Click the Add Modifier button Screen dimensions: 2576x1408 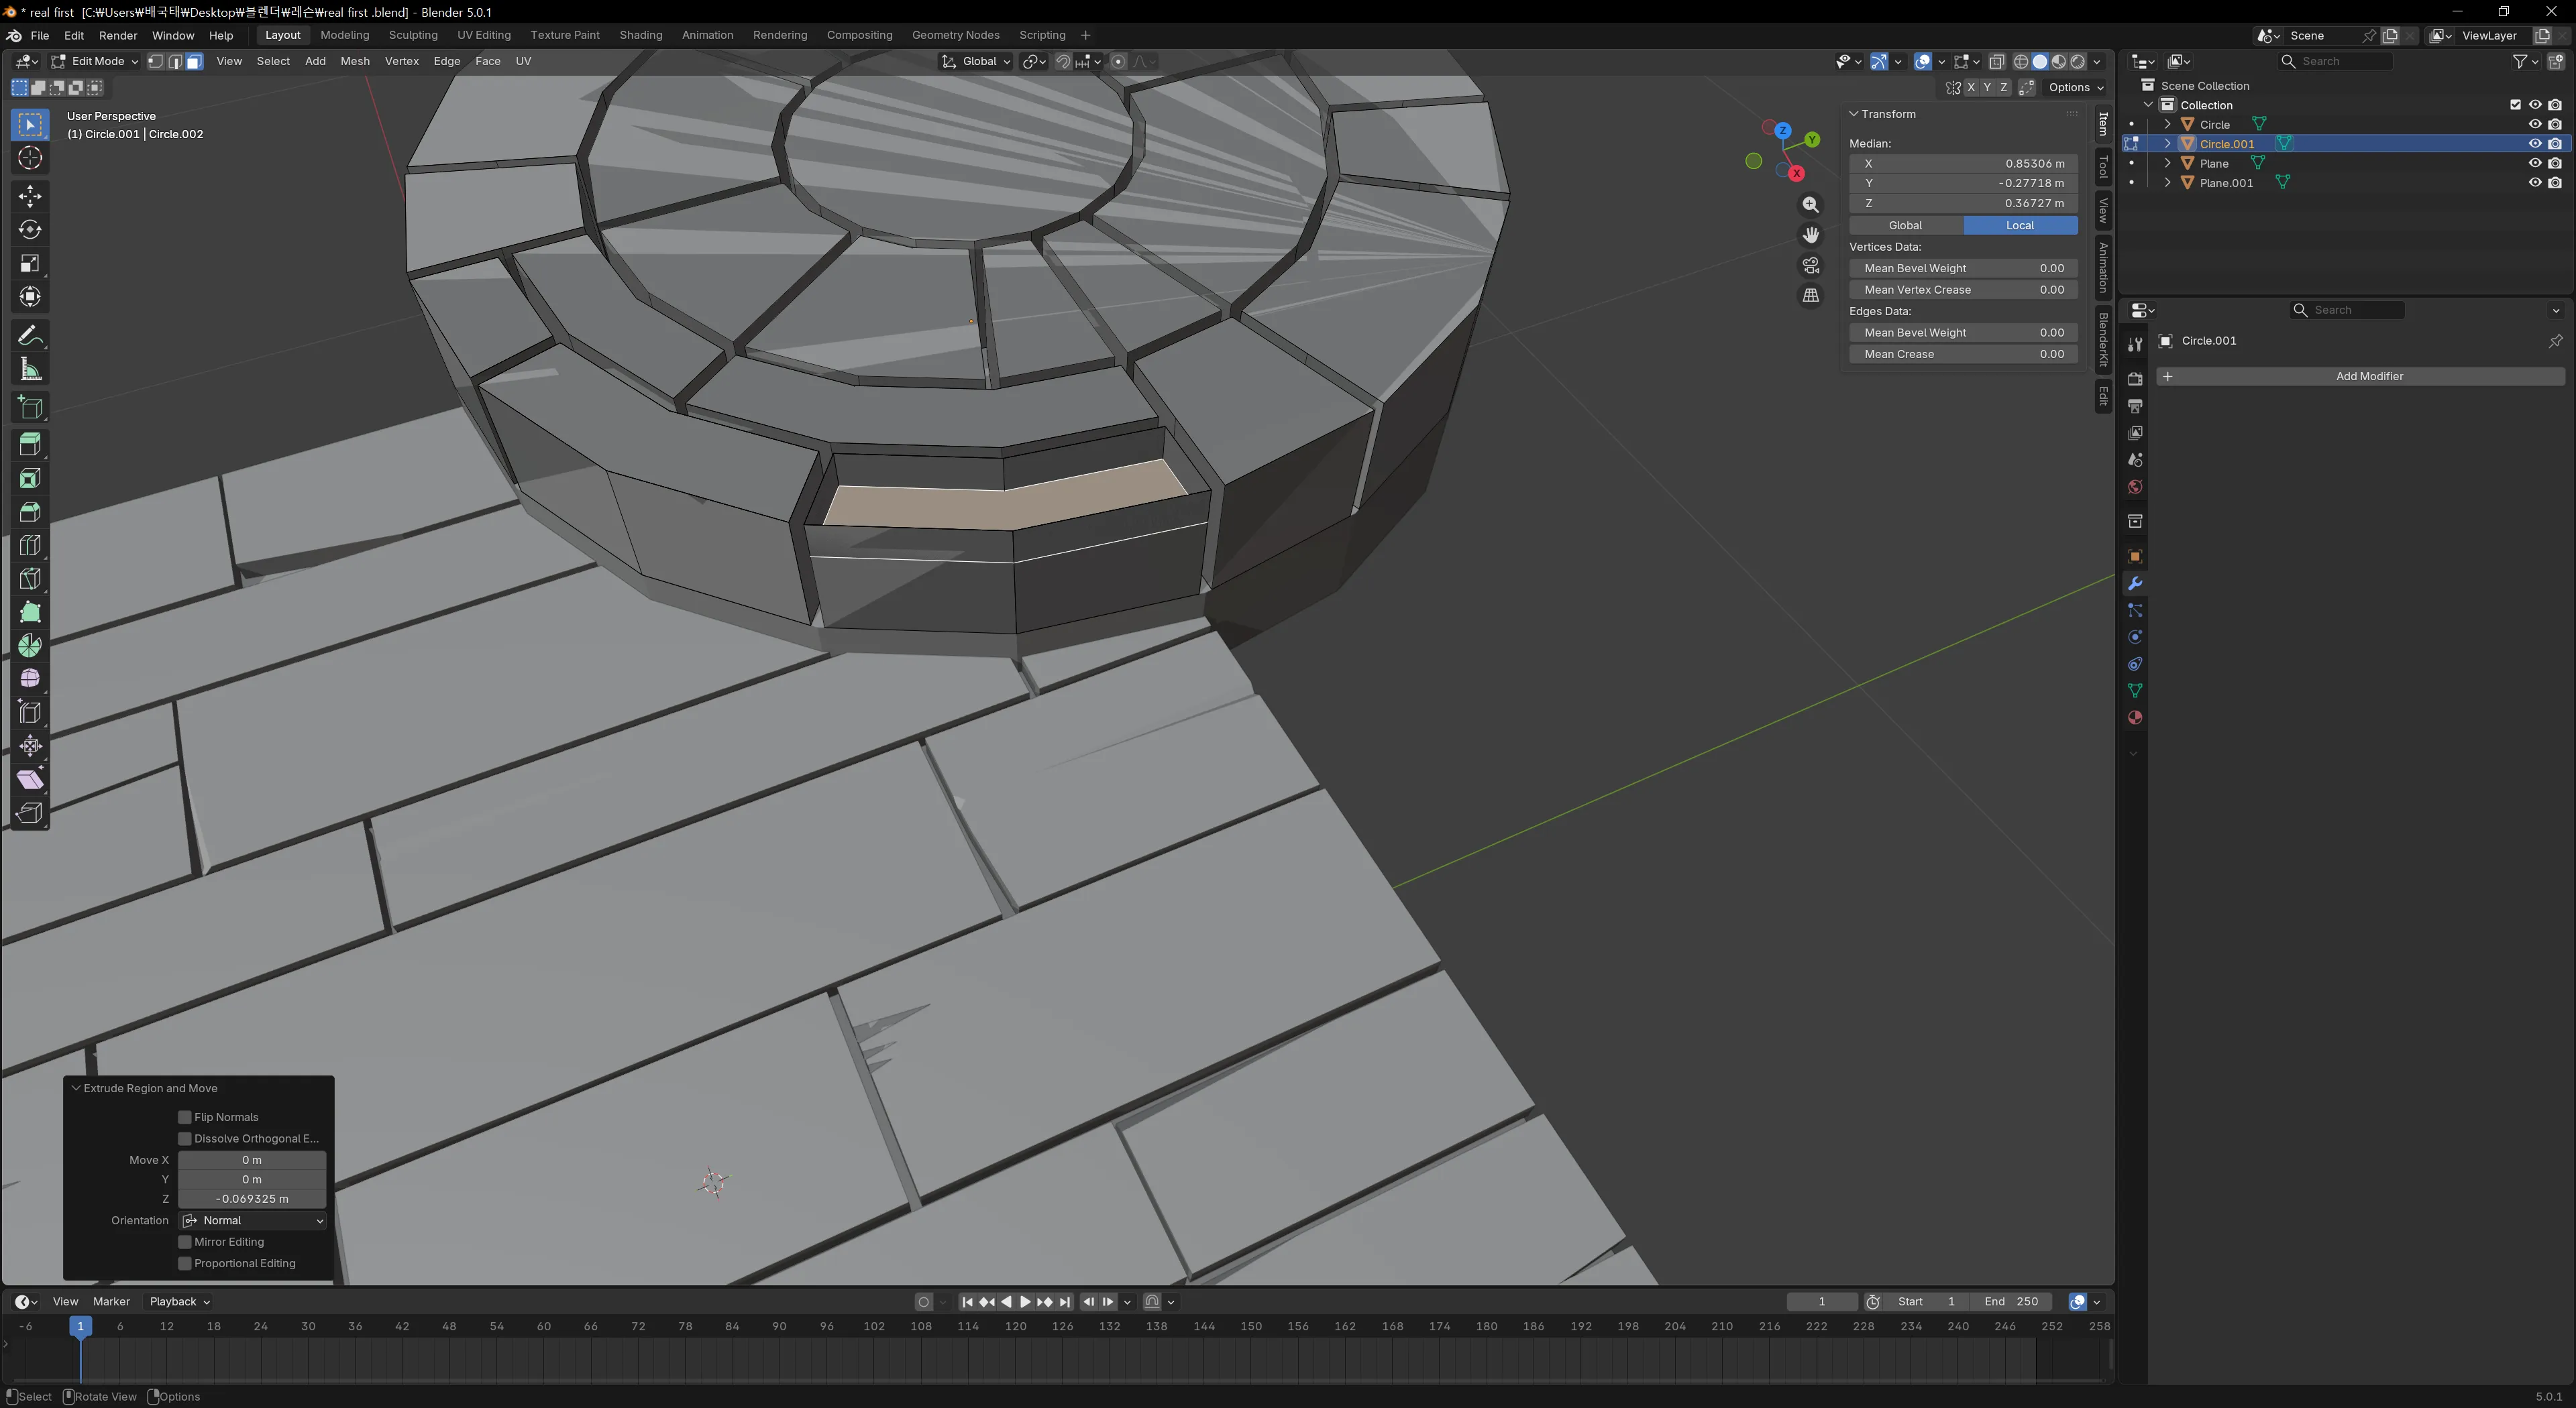[x=2368, y=377]
